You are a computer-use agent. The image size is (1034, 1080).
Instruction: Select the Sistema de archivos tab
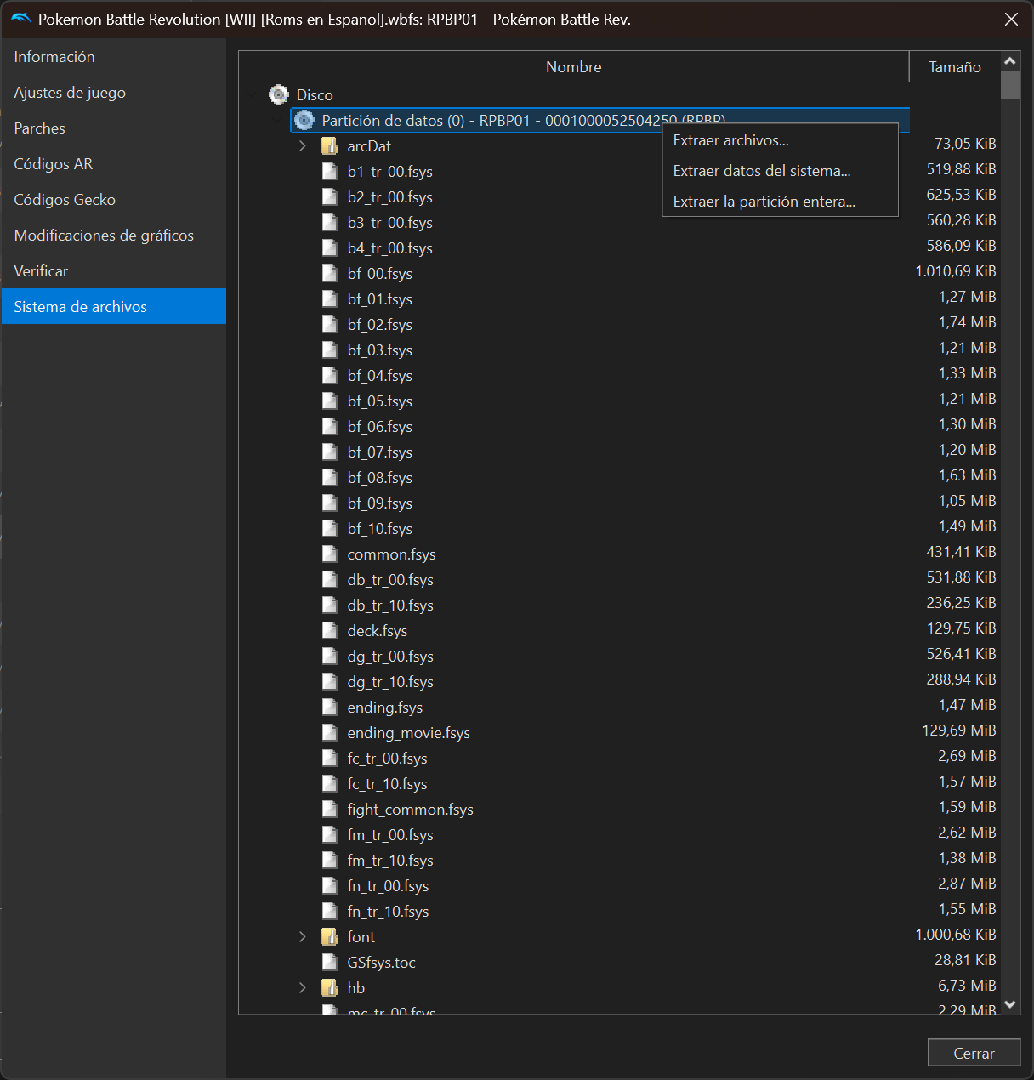[114, 307]
